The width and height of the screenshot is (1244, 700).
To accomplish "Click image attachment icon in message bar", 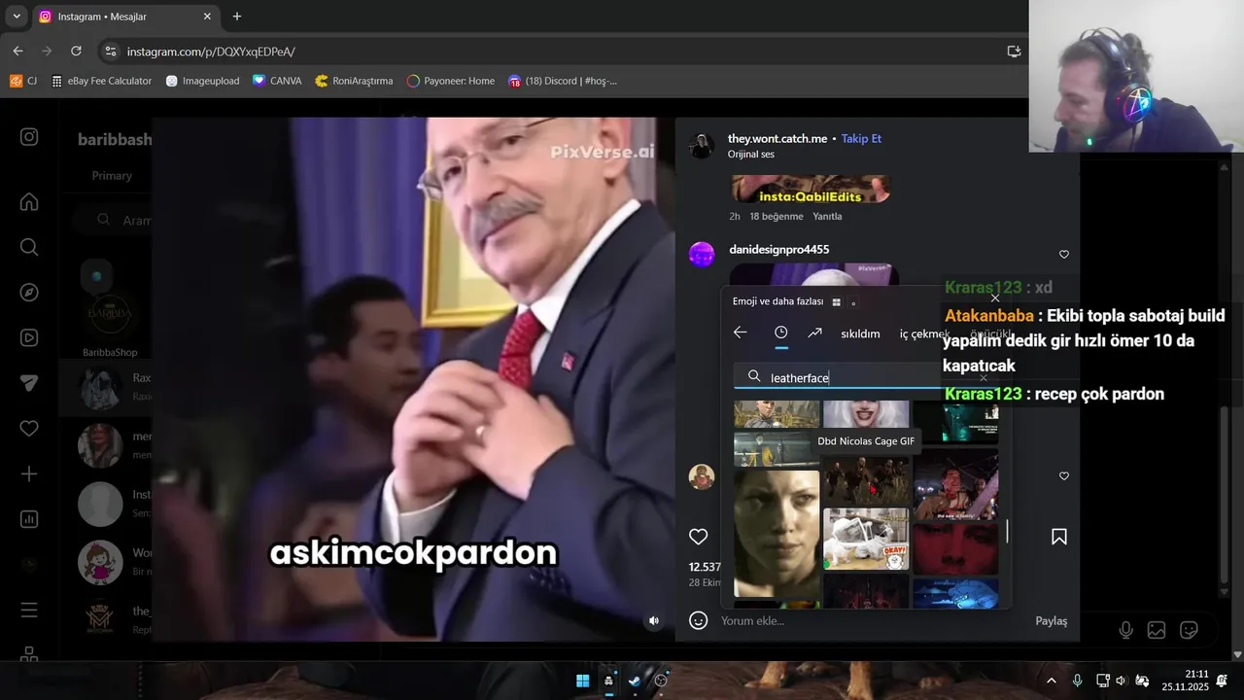I will pyautogui.click(x=1157, y=630).
